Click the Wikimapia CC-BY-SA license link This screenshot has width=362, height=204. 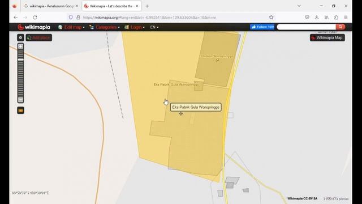pos(302,198)
